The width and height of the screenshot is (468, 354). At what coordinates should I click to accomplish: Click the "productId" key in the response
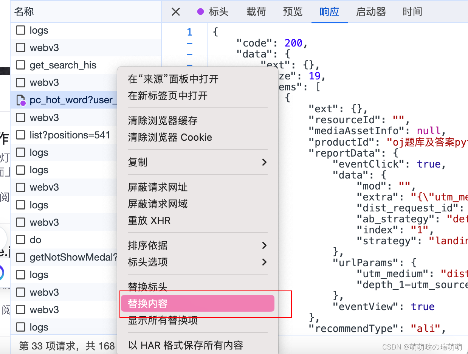click(x=345, y=142)
